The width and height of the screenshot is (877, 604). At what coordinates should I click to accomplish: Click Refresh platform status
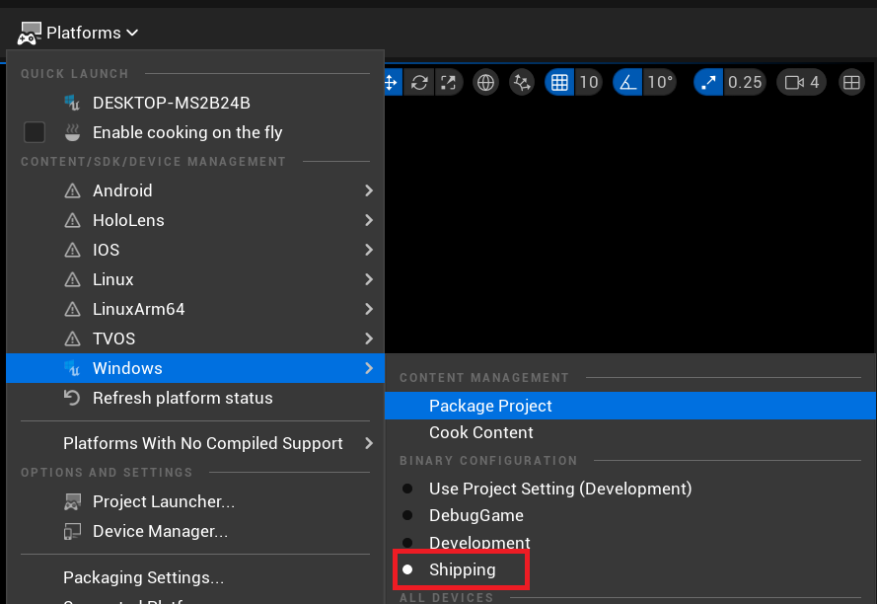click(182, 398)
